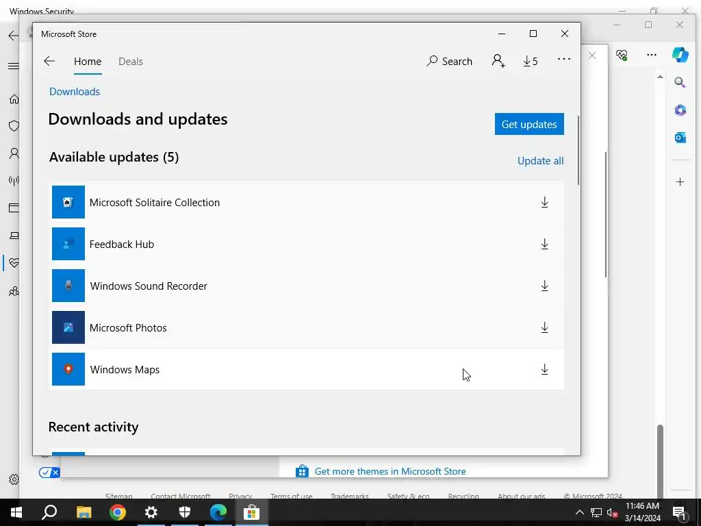The image size is (701, 526).
Task: Open Virus & threat protection shield icon
Action: pyautogui.click(x=14, y=126)
